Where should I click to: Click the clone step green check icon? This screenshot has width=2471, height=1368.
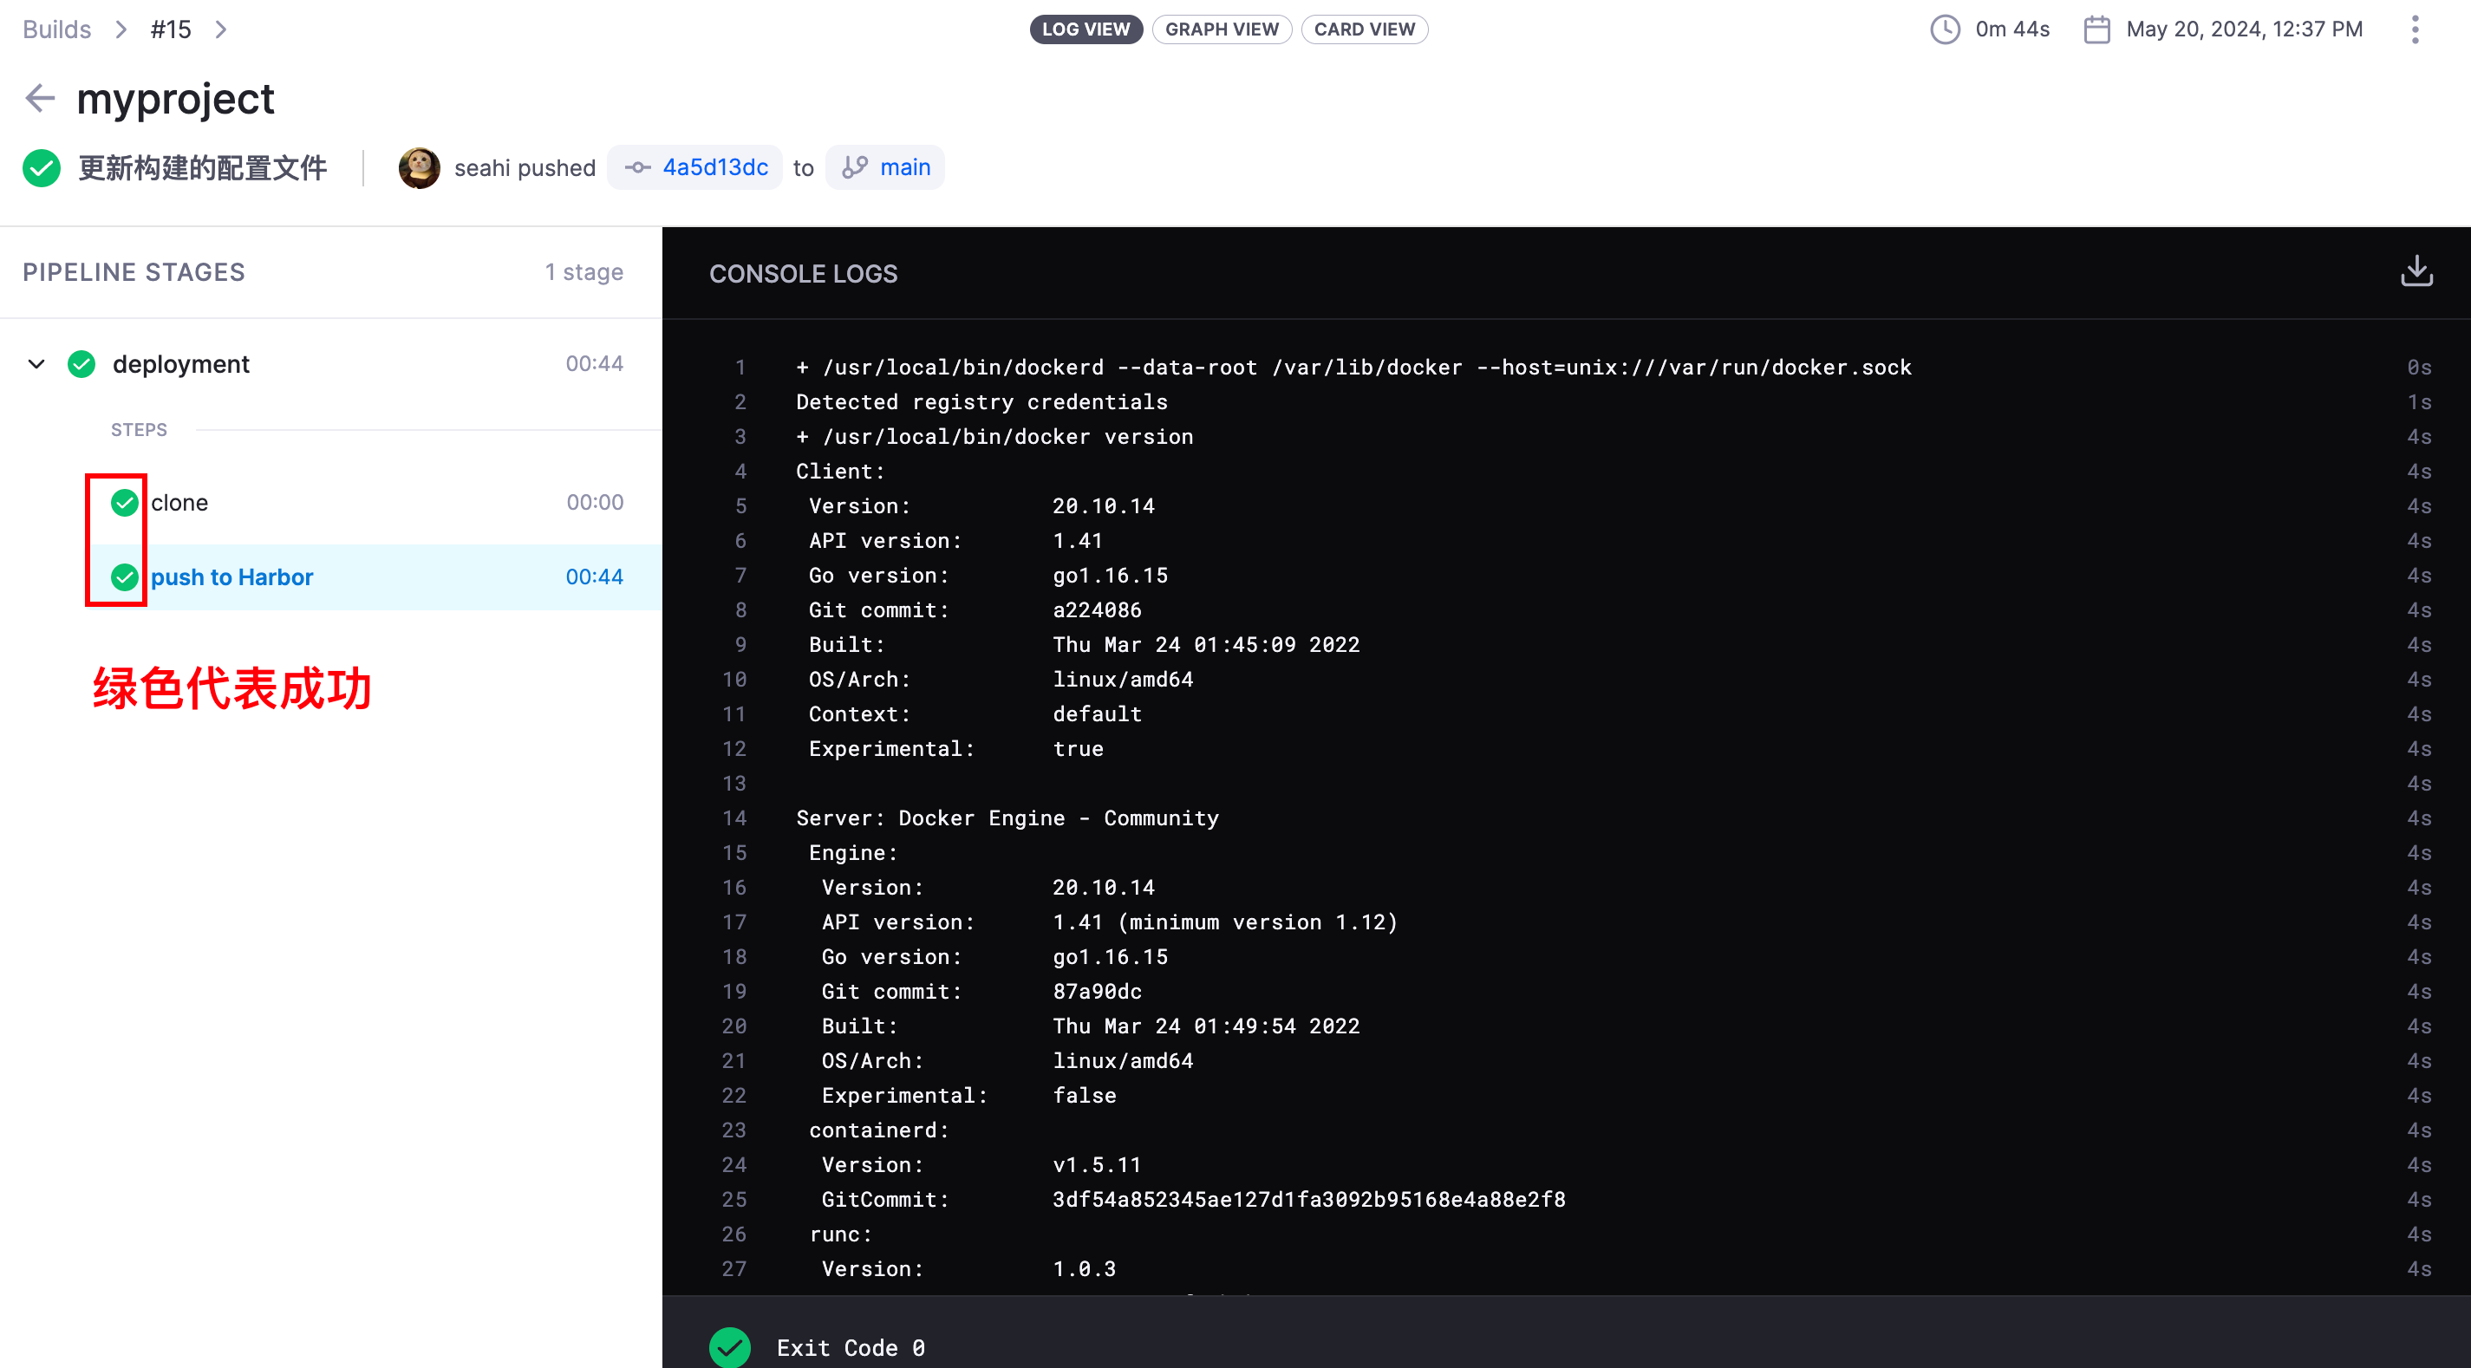[x=125, y=503]
